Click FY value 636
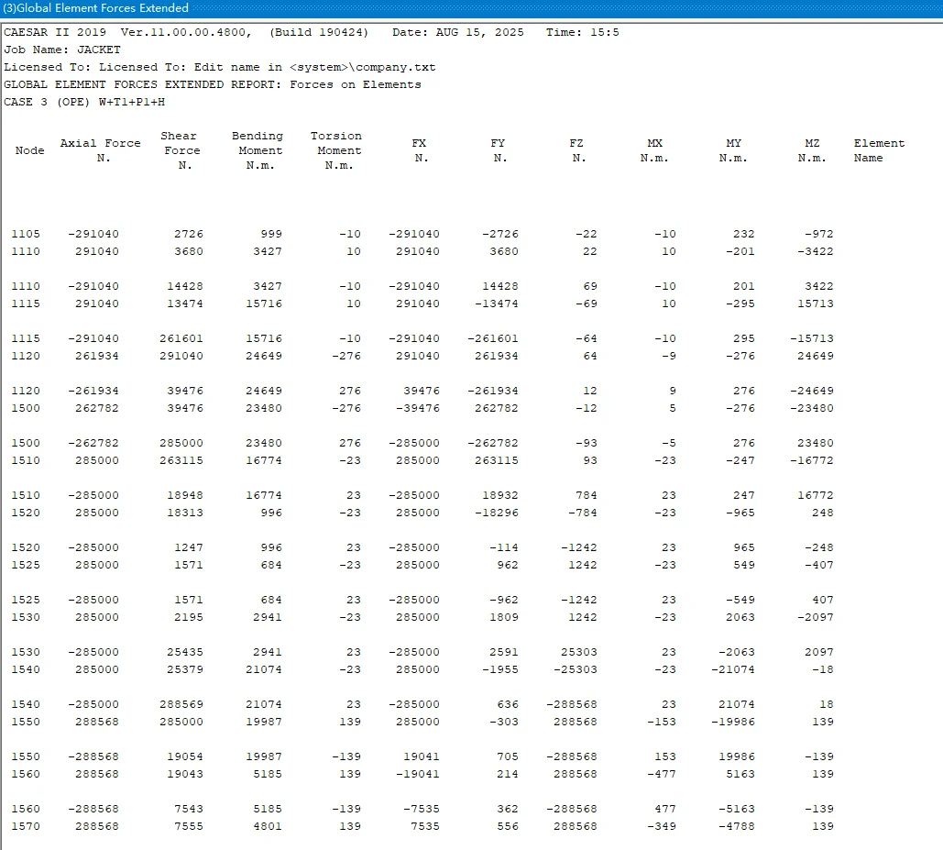Image resolution: width=943 pixels, height=850 pixels. tap(508, 705)
